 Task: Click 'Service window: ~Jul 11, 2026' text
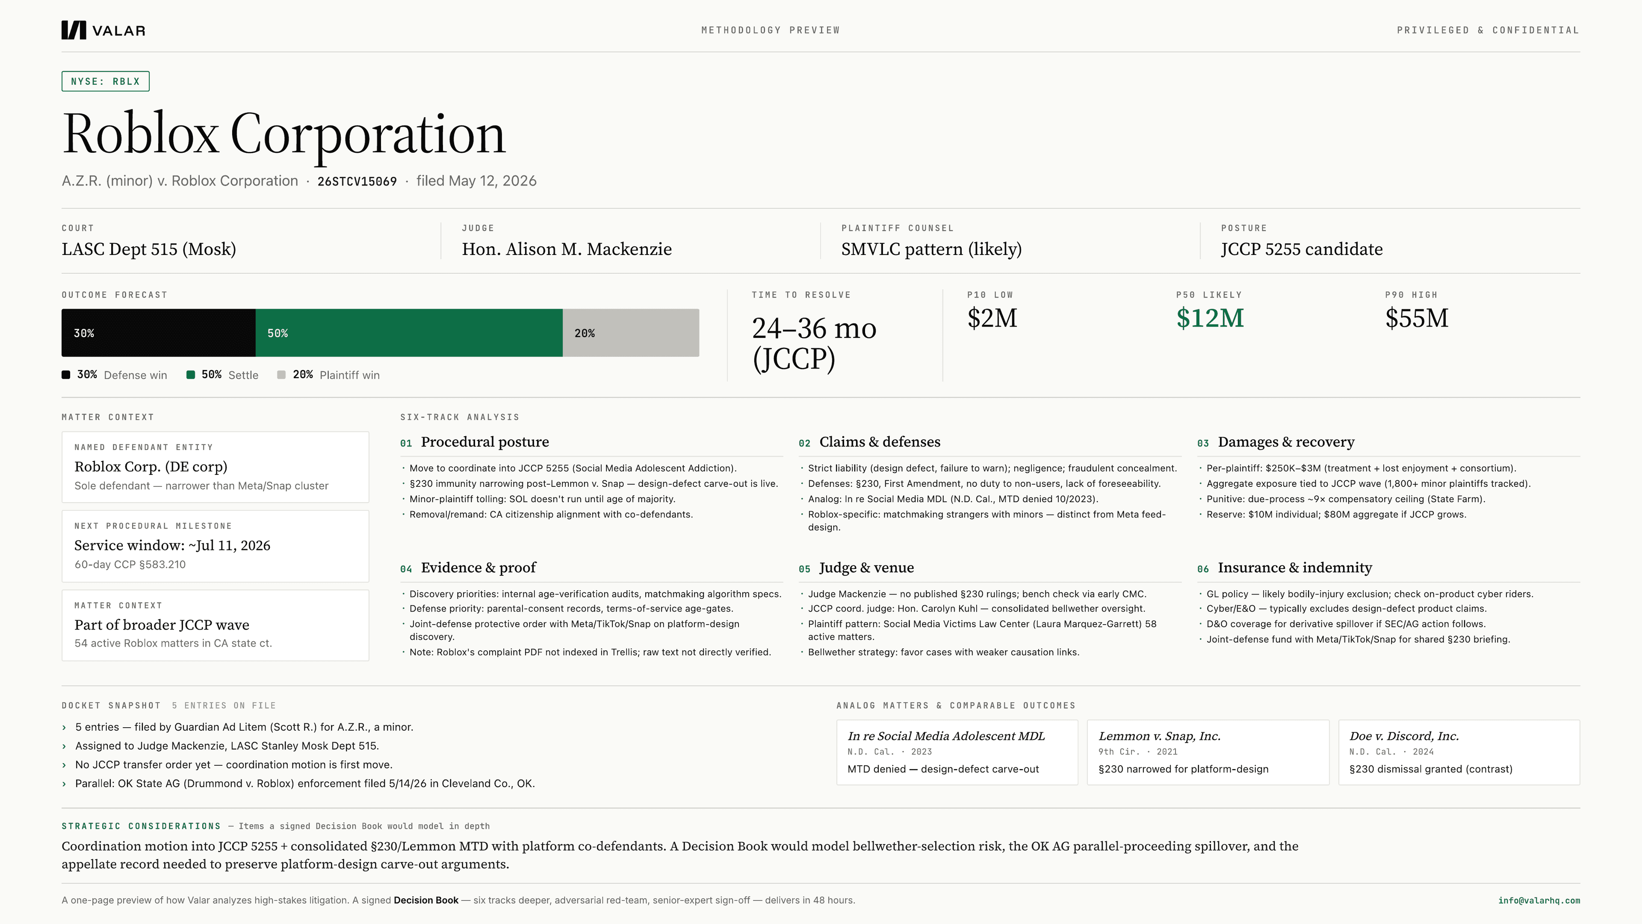[x=172, y=545]
